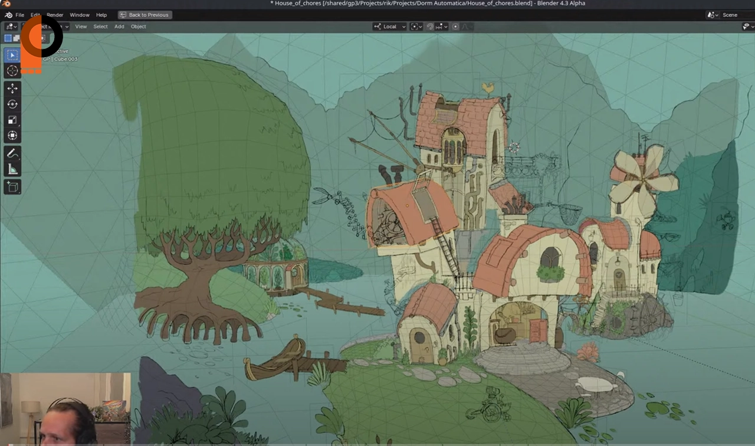Open the proportional editing falloff selector

(x=467, y=27)
